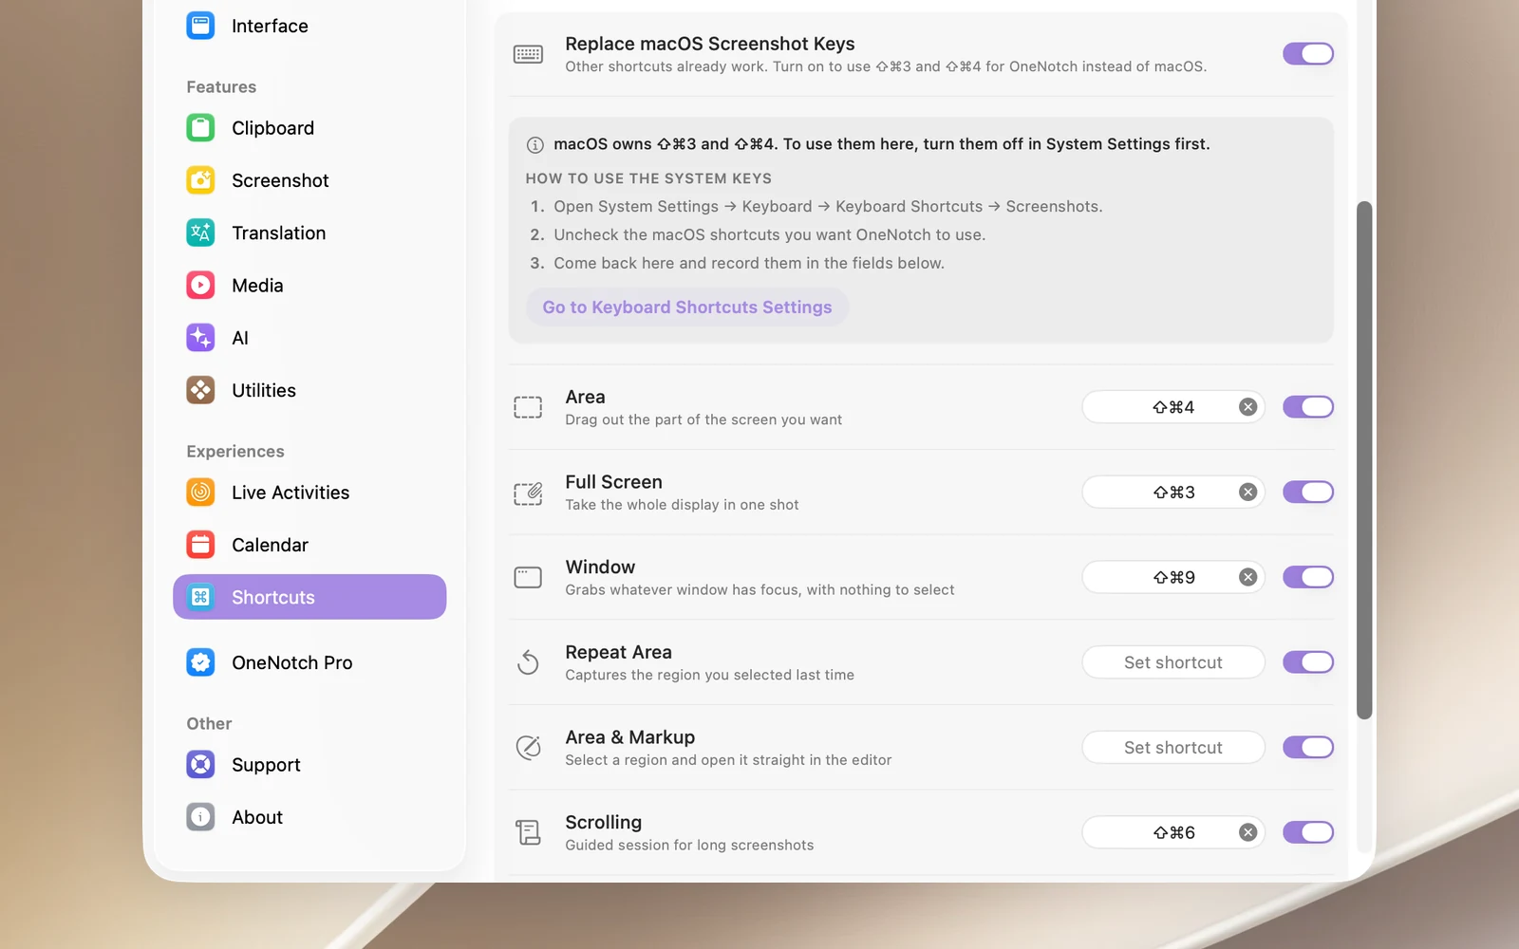The width and height of the screenshot is (1519, 949).
Task: Clear the Area shortcut ⇧⌘4
Action: pos(1248,407)
